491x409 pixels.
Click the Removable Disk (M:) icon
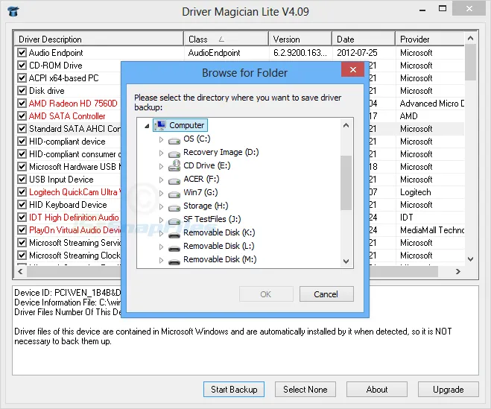click(174, 261)
